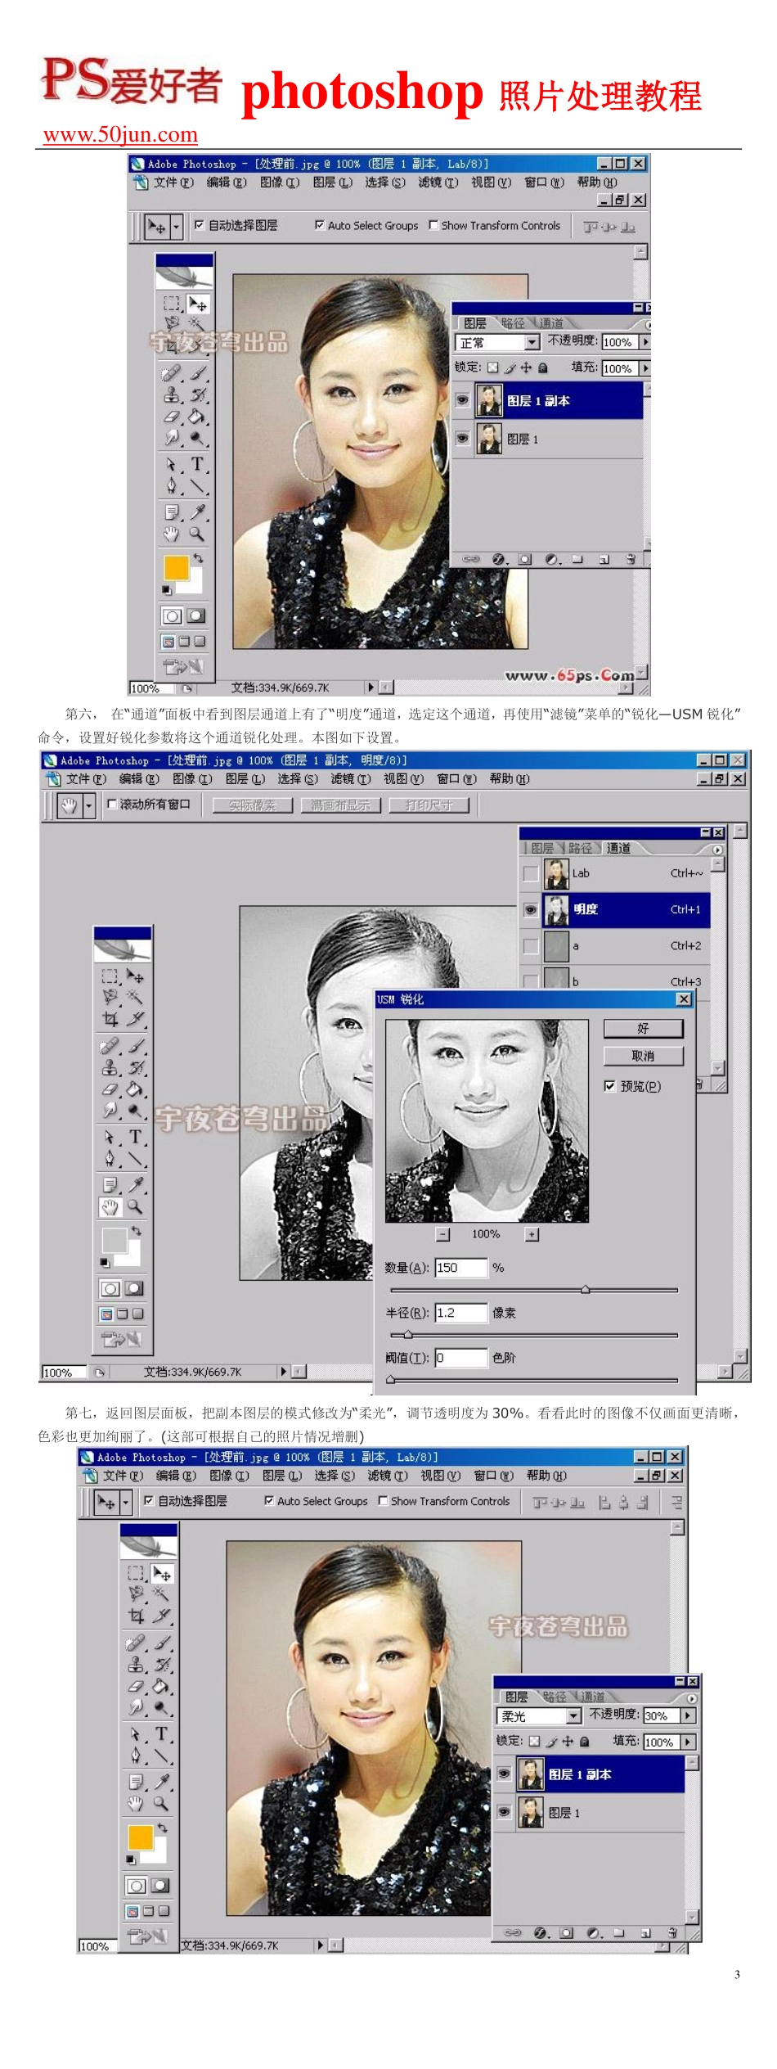777x2069 pixels.
Task: Switch to the 通道 tab in 柔光 layers panel
Action: click(x=592, y=1697)
